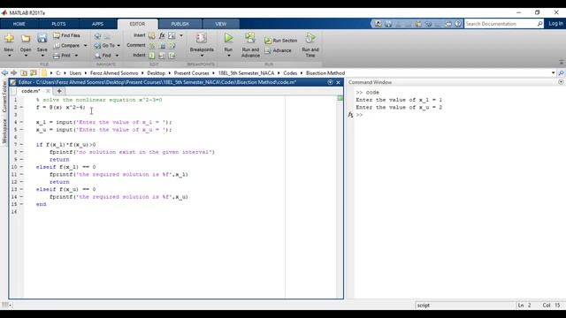Switch to the VIEW ribbon tab
This screenshot has width=566, height=318.
[220, 24]
